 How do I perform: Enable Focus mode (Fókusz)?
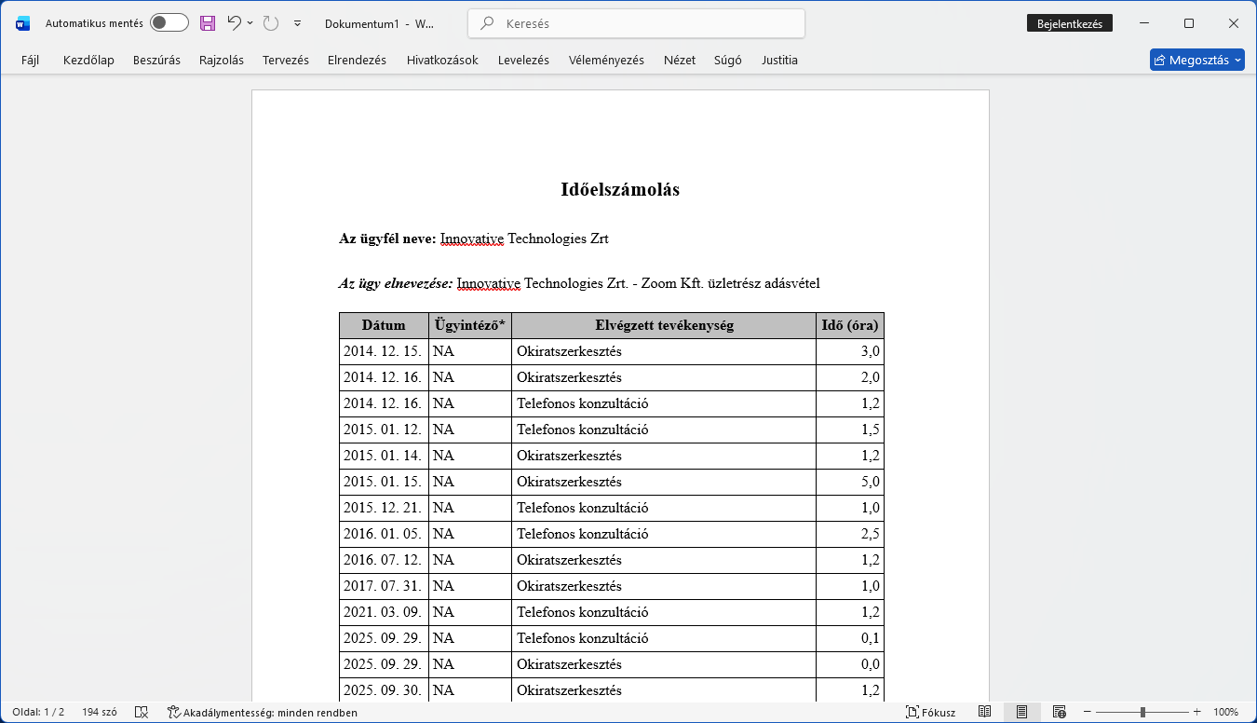tap(930, 712)
